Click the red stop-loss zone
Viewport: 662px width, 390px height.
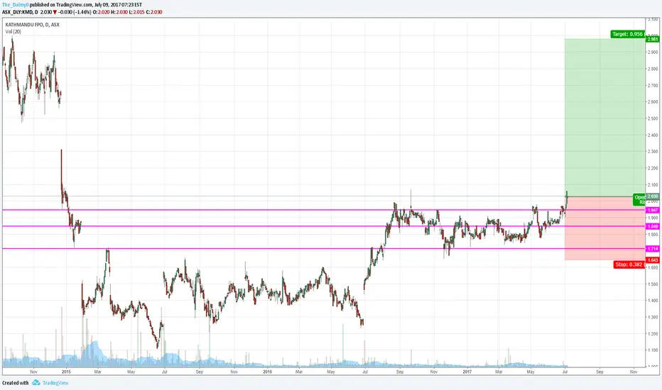coord(604,228)
